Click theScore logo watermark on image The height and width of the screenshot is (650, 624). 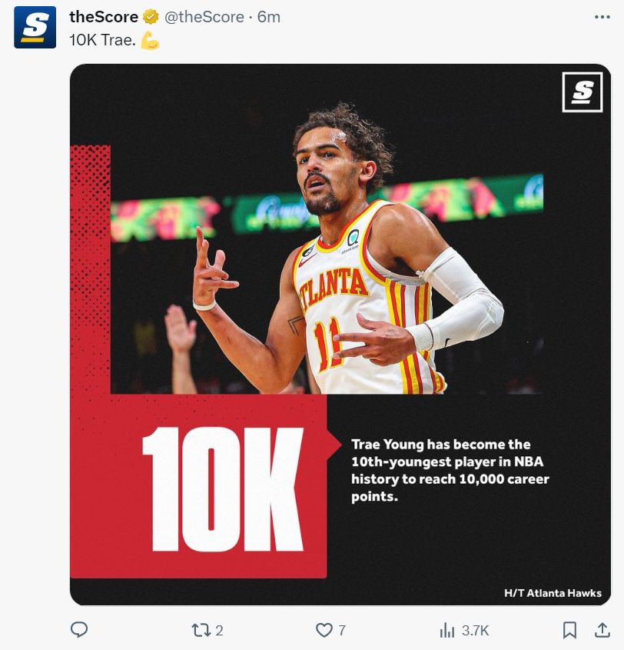coord(582,92)
